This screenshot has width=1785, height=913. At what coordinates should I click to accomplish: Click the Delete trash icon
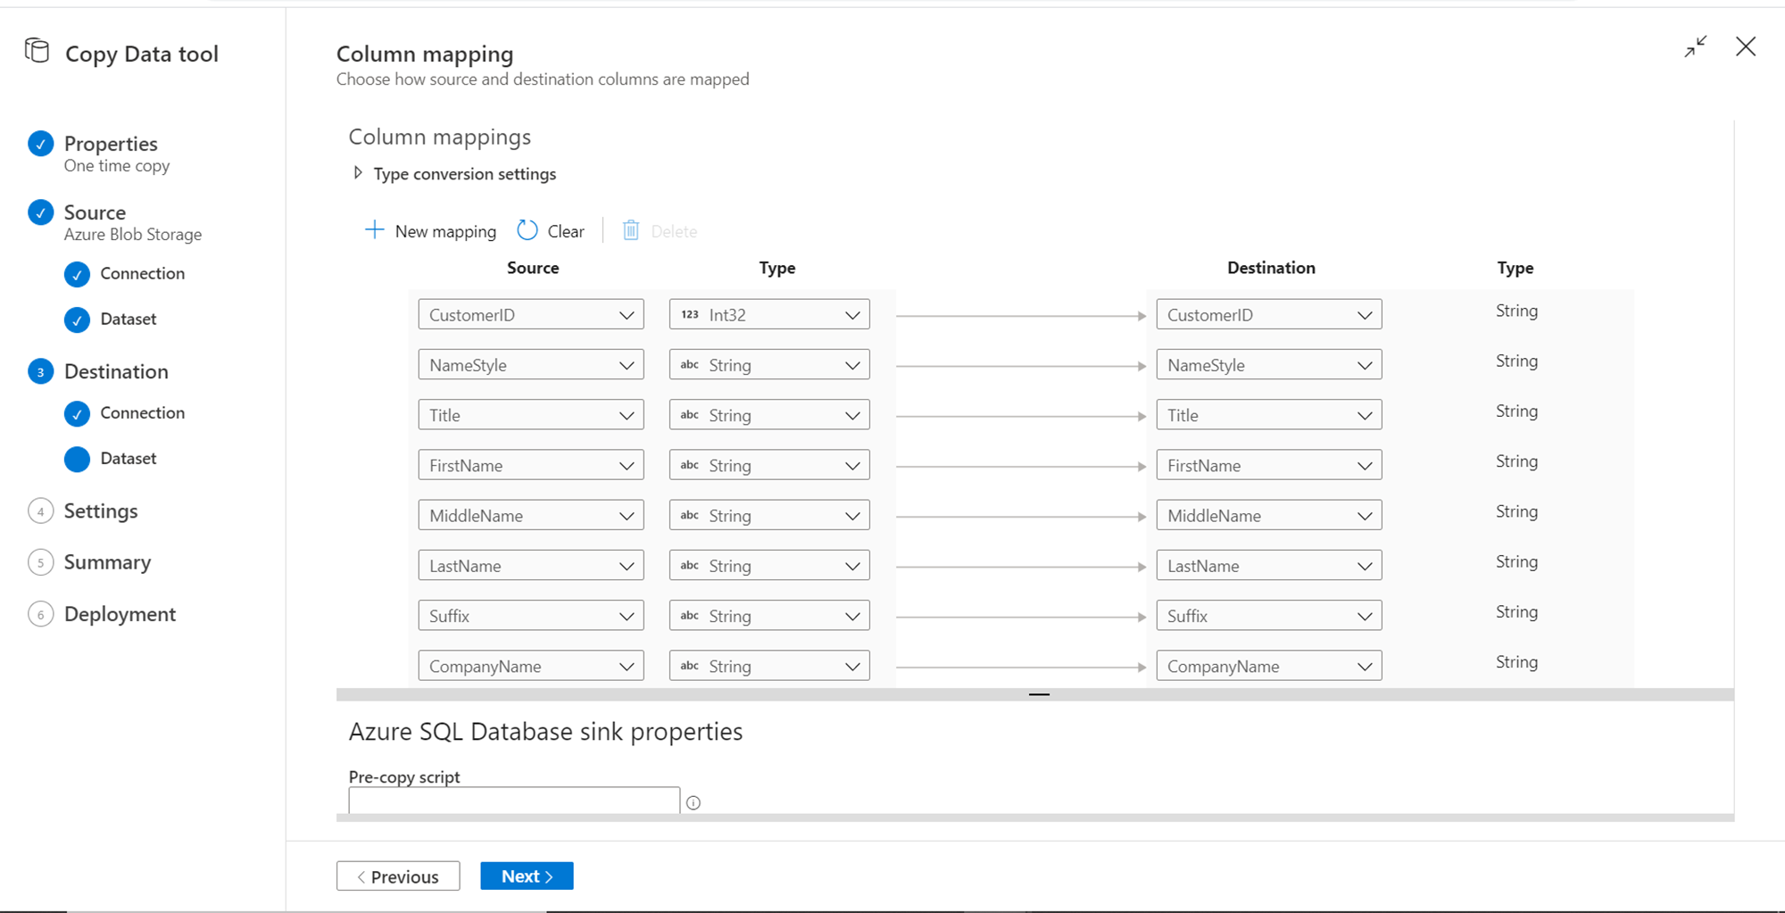(x=631, y=230)
